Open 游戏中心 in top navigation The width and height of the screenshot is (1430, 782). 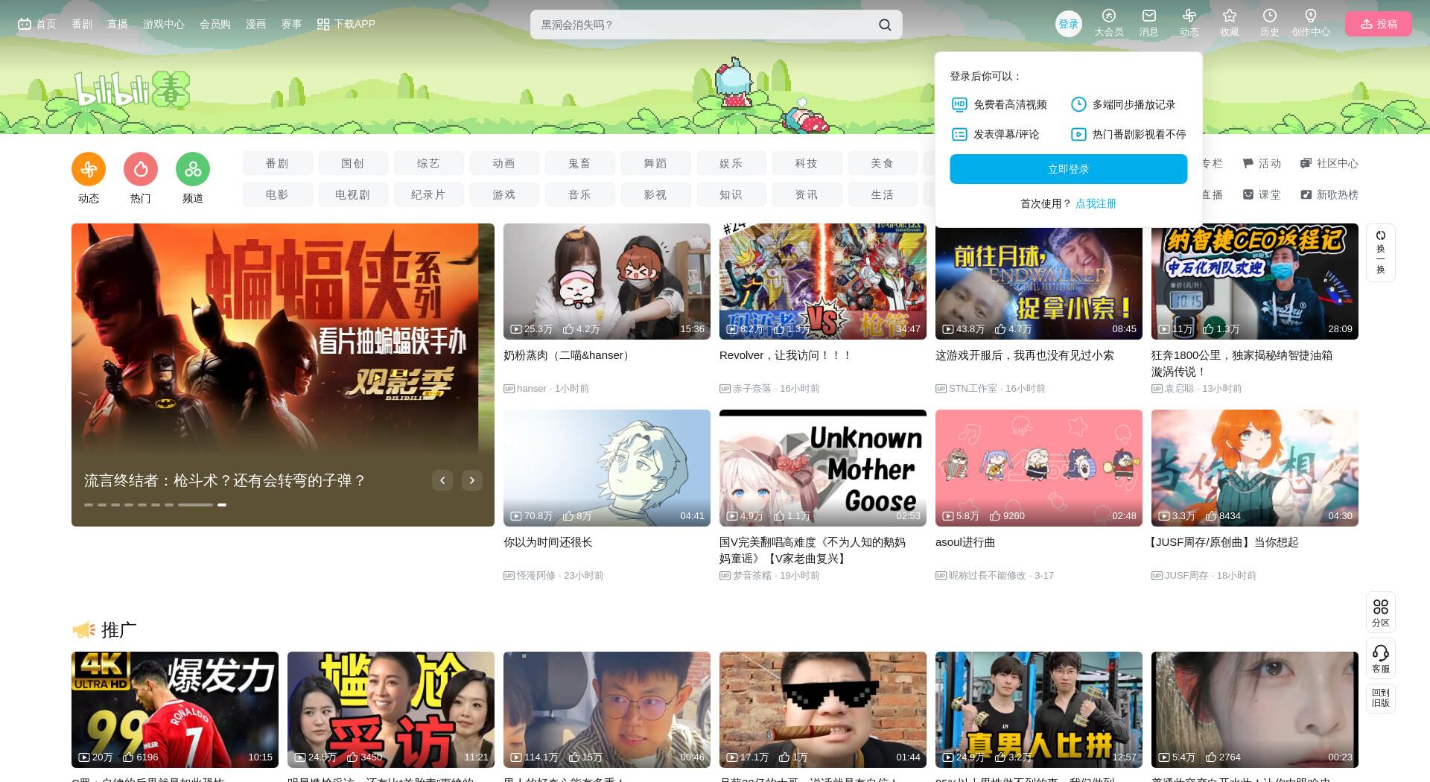tap(164, 24)
